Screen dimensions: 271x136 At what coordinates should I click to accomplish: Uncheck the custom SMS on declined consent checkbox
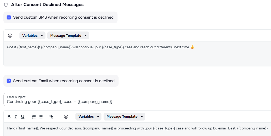pos(9,17)
